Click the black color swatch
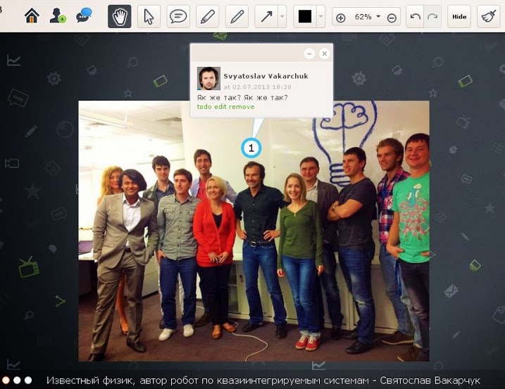Viewport: 505px width, 389px height. (305, 16)
